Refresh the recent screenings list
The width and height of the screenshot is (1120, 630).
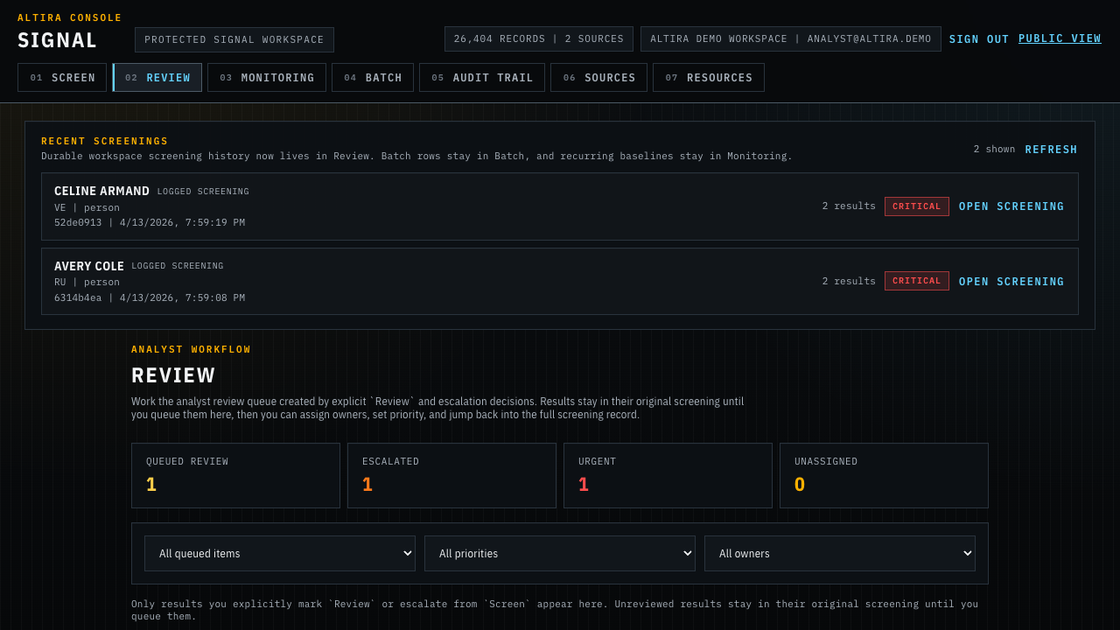click(1051, 149)
